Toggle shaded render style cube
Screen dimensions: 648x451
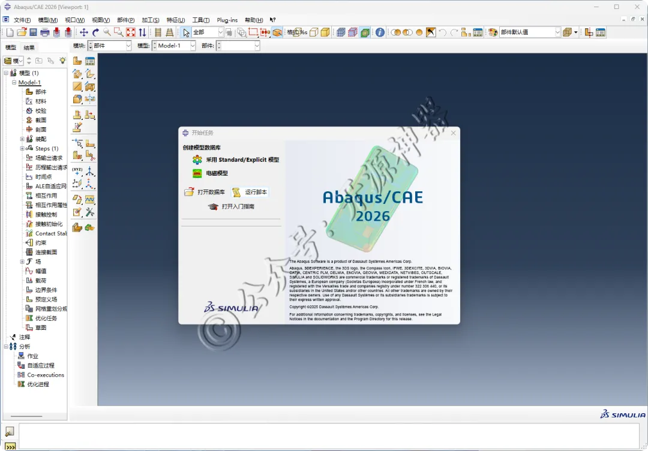point(325,32)
